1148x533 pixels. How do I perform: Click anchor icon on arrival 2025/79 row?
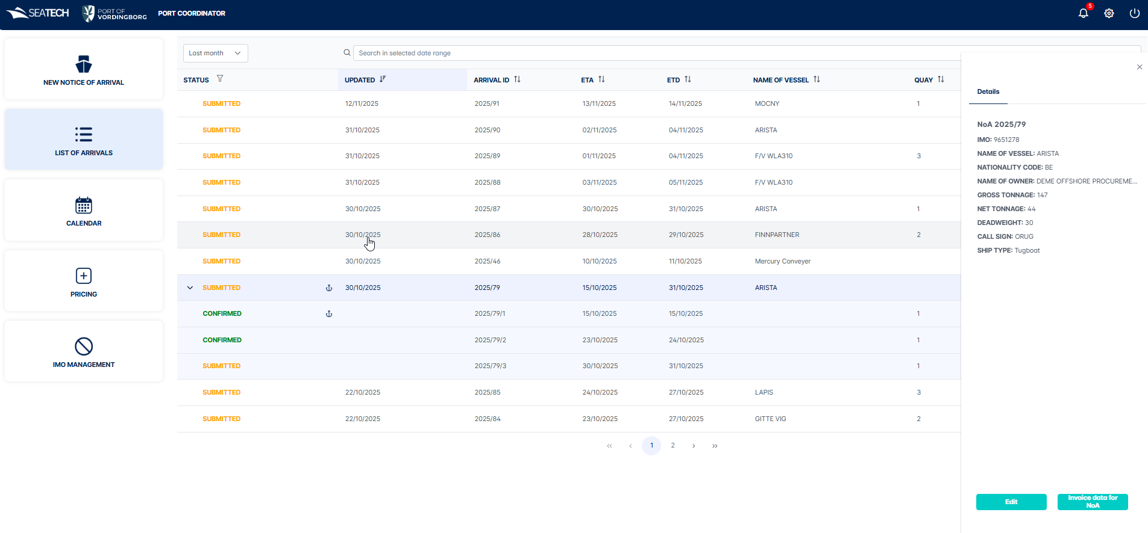pyautogui.click(x=329, y=288)
